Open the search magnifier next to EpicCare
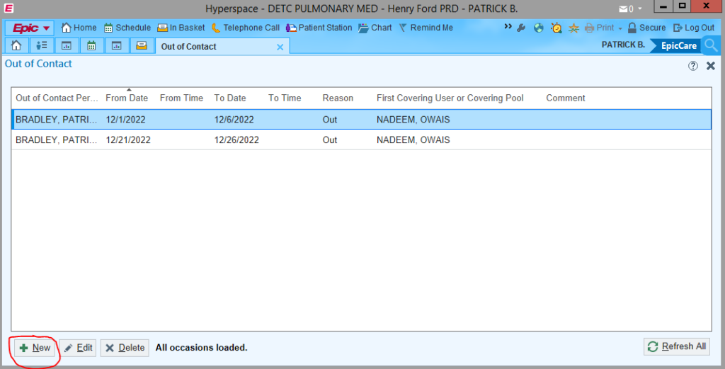This screenshot has width=725, height=369. [712, 45]
